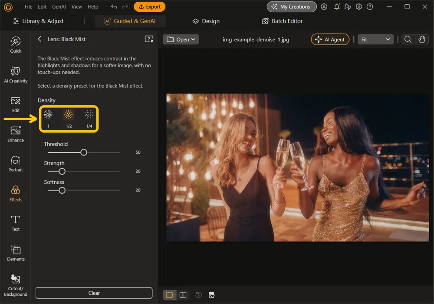Open the Text tool panel
434x304 pixels.
tap(16, 223)
